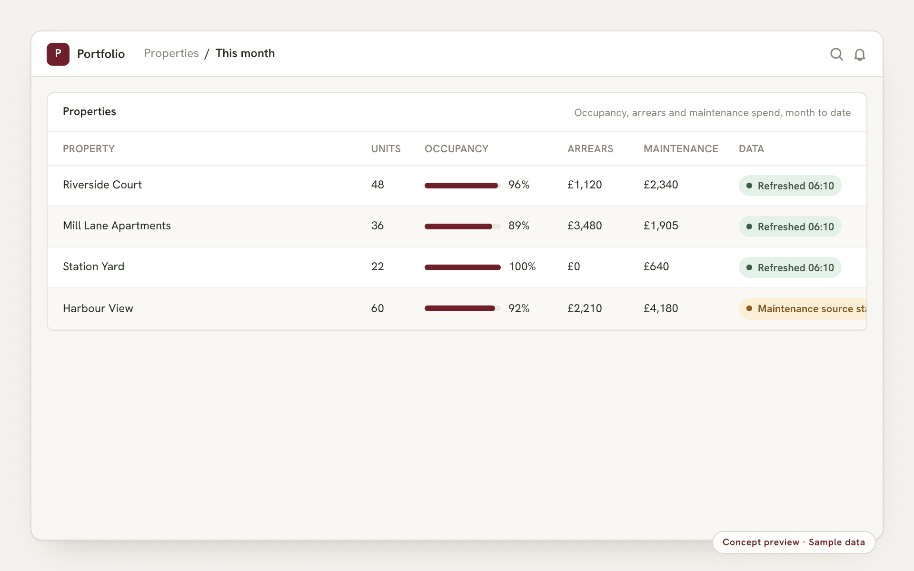This screenshot has height=571, width=914.
Task: Open the Riverside Court row
Action: pyautogui.click(x=457, y=186)
